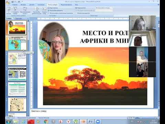Viewport: 165px width, 124px height.
Task: Save presentation via quick access toolbar
Action: coord(12,2)
